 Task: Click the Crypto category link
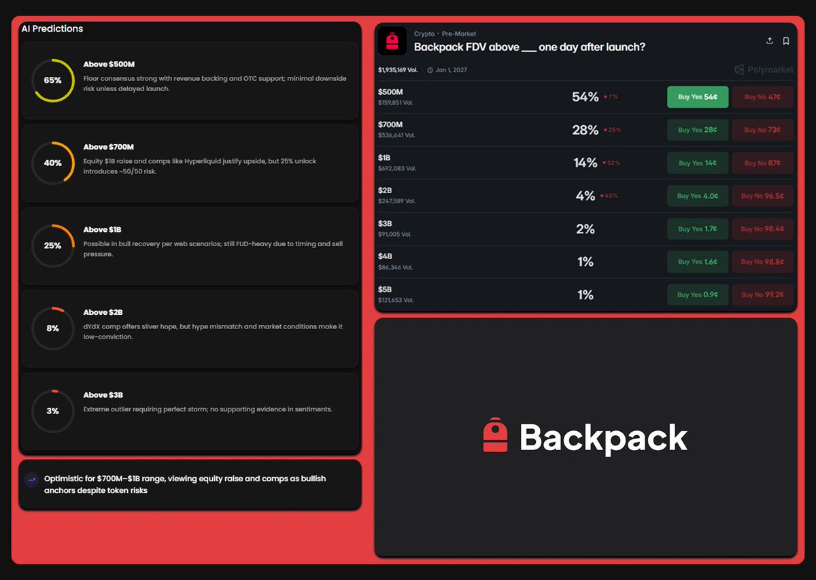pos(424,34)
